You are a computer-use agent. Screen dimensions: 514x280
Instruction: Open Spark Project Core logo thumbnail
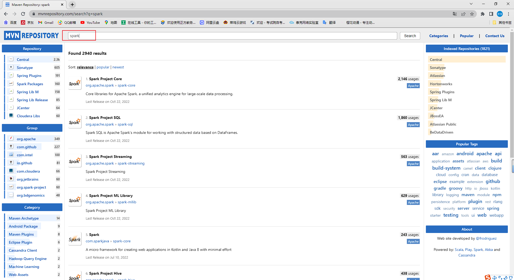click(x=75, y=83)
